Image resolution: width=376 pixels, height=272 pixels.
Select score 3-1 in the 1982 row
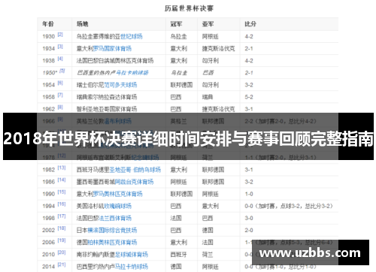(x=249, y=170)
